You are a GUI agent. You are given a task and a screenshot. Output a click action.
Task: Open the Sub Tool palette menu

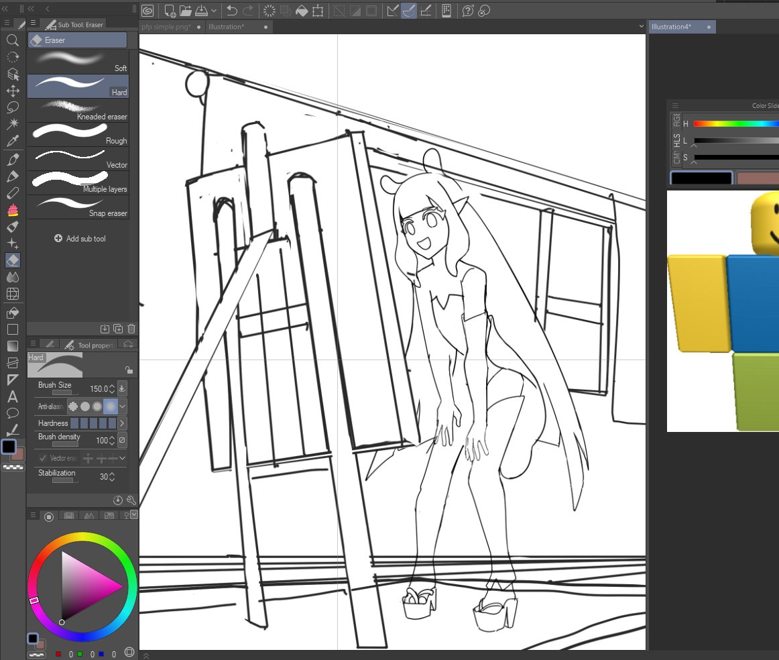(x=33, y=23)
